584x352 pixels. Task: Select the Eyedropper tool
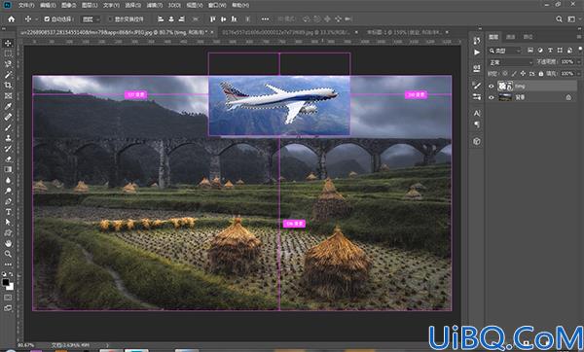tap(8, 106)
